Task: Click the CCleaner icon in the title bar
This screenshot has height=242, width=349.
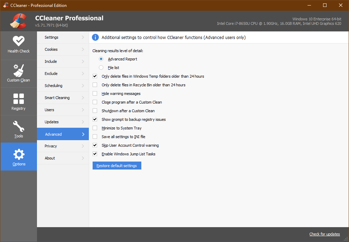Action: click(5, 5)
